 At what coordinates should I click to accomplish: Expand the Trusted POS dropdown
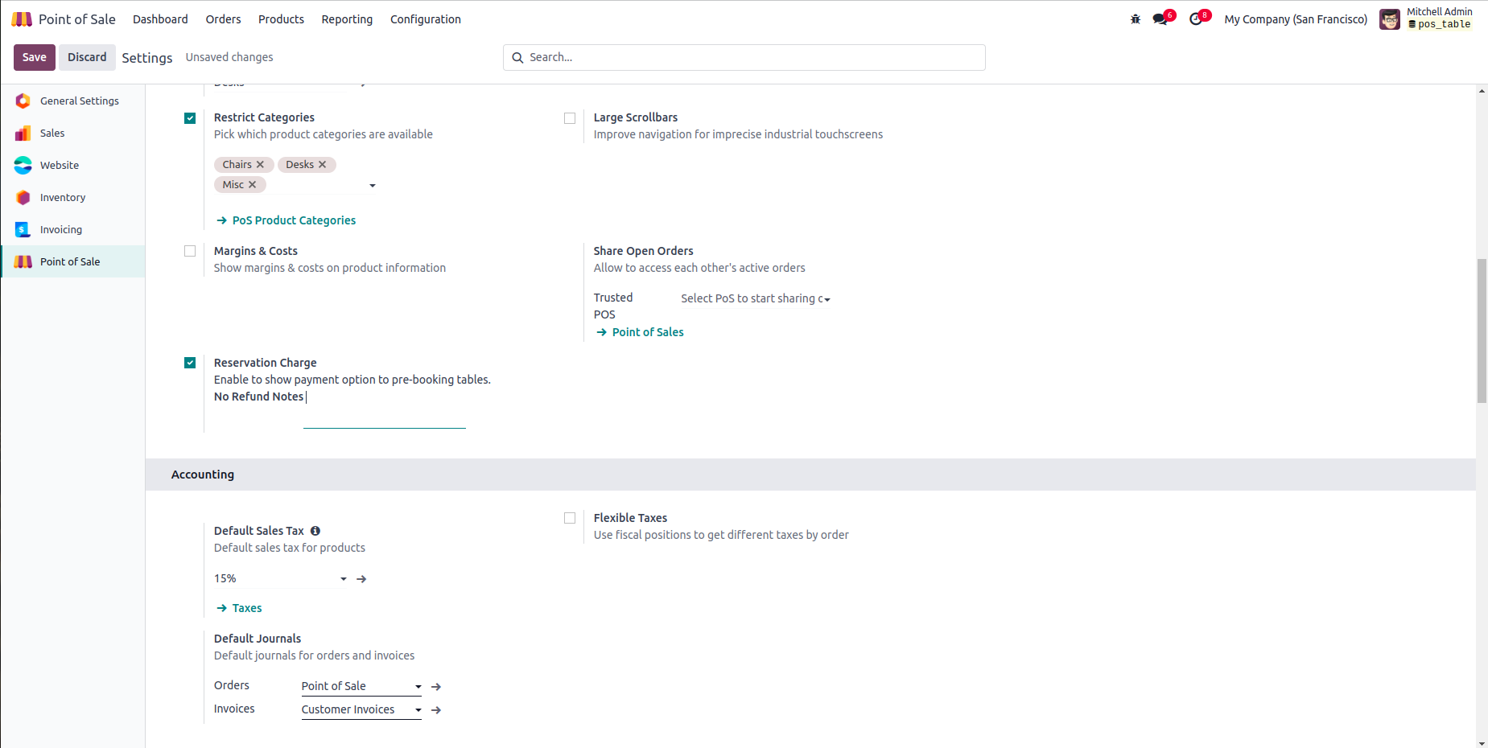826,299
